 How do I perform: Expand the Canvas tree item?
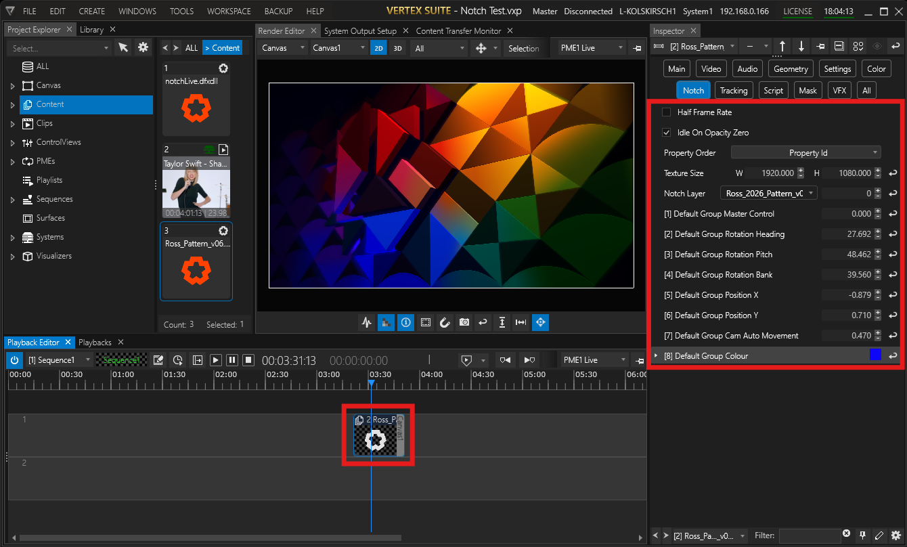(12, 86)
